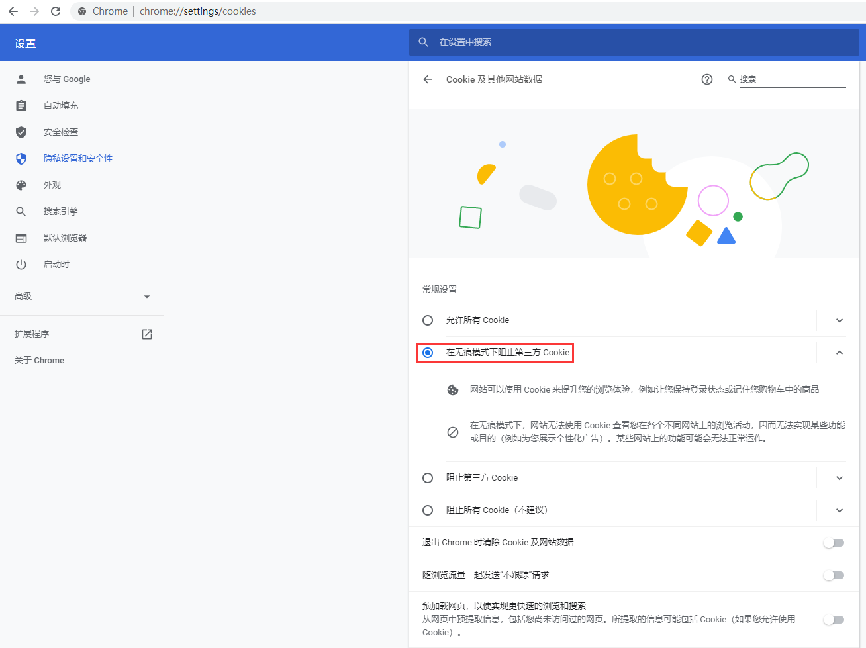Expand the 高级 section in the sidebar
The width and height of the screenshot is (866, 648).
coord(82,297)
